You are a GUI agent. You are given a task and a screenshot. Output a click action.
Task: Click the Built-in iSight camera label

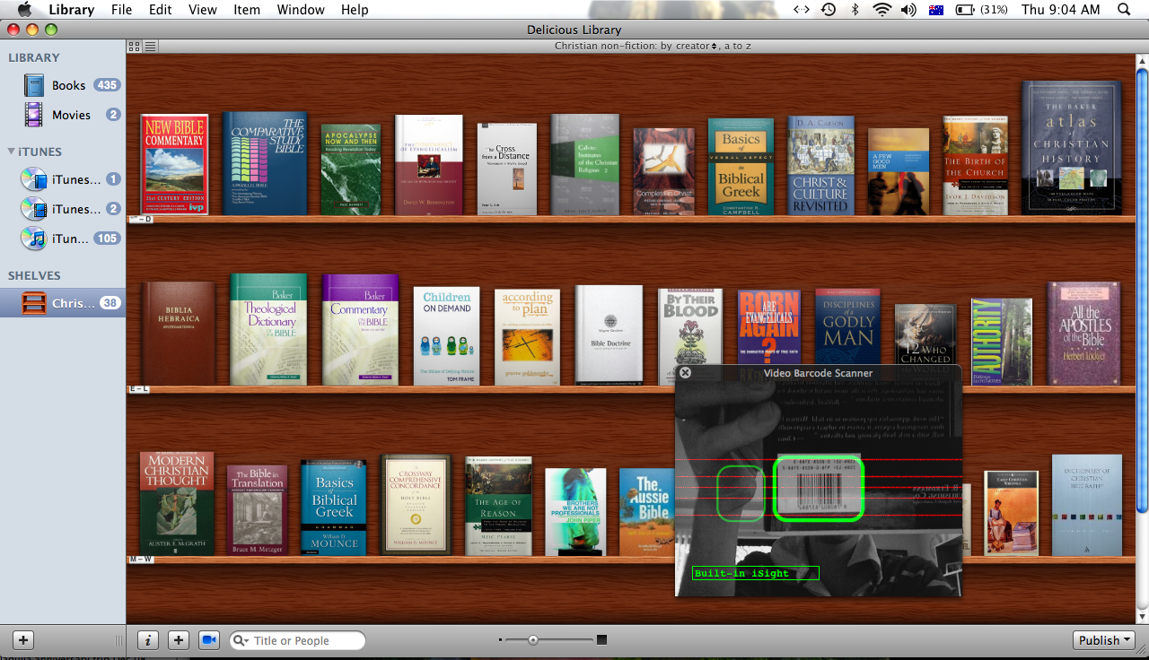[755, 573]
